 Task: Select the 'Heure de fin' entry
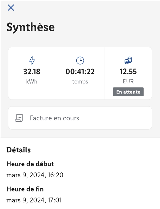[x=25, y=189]
